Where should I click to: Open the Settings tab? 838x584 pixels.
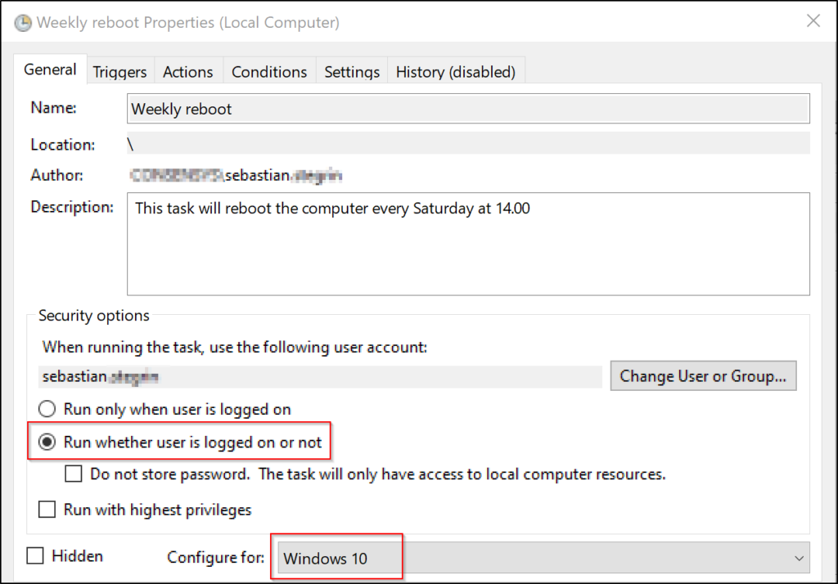351,71
